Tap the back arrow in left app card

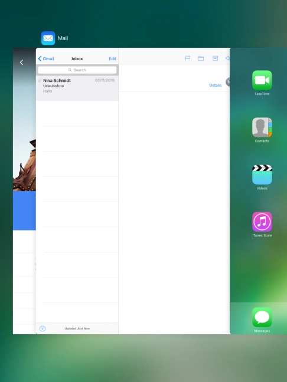(21, 62)
